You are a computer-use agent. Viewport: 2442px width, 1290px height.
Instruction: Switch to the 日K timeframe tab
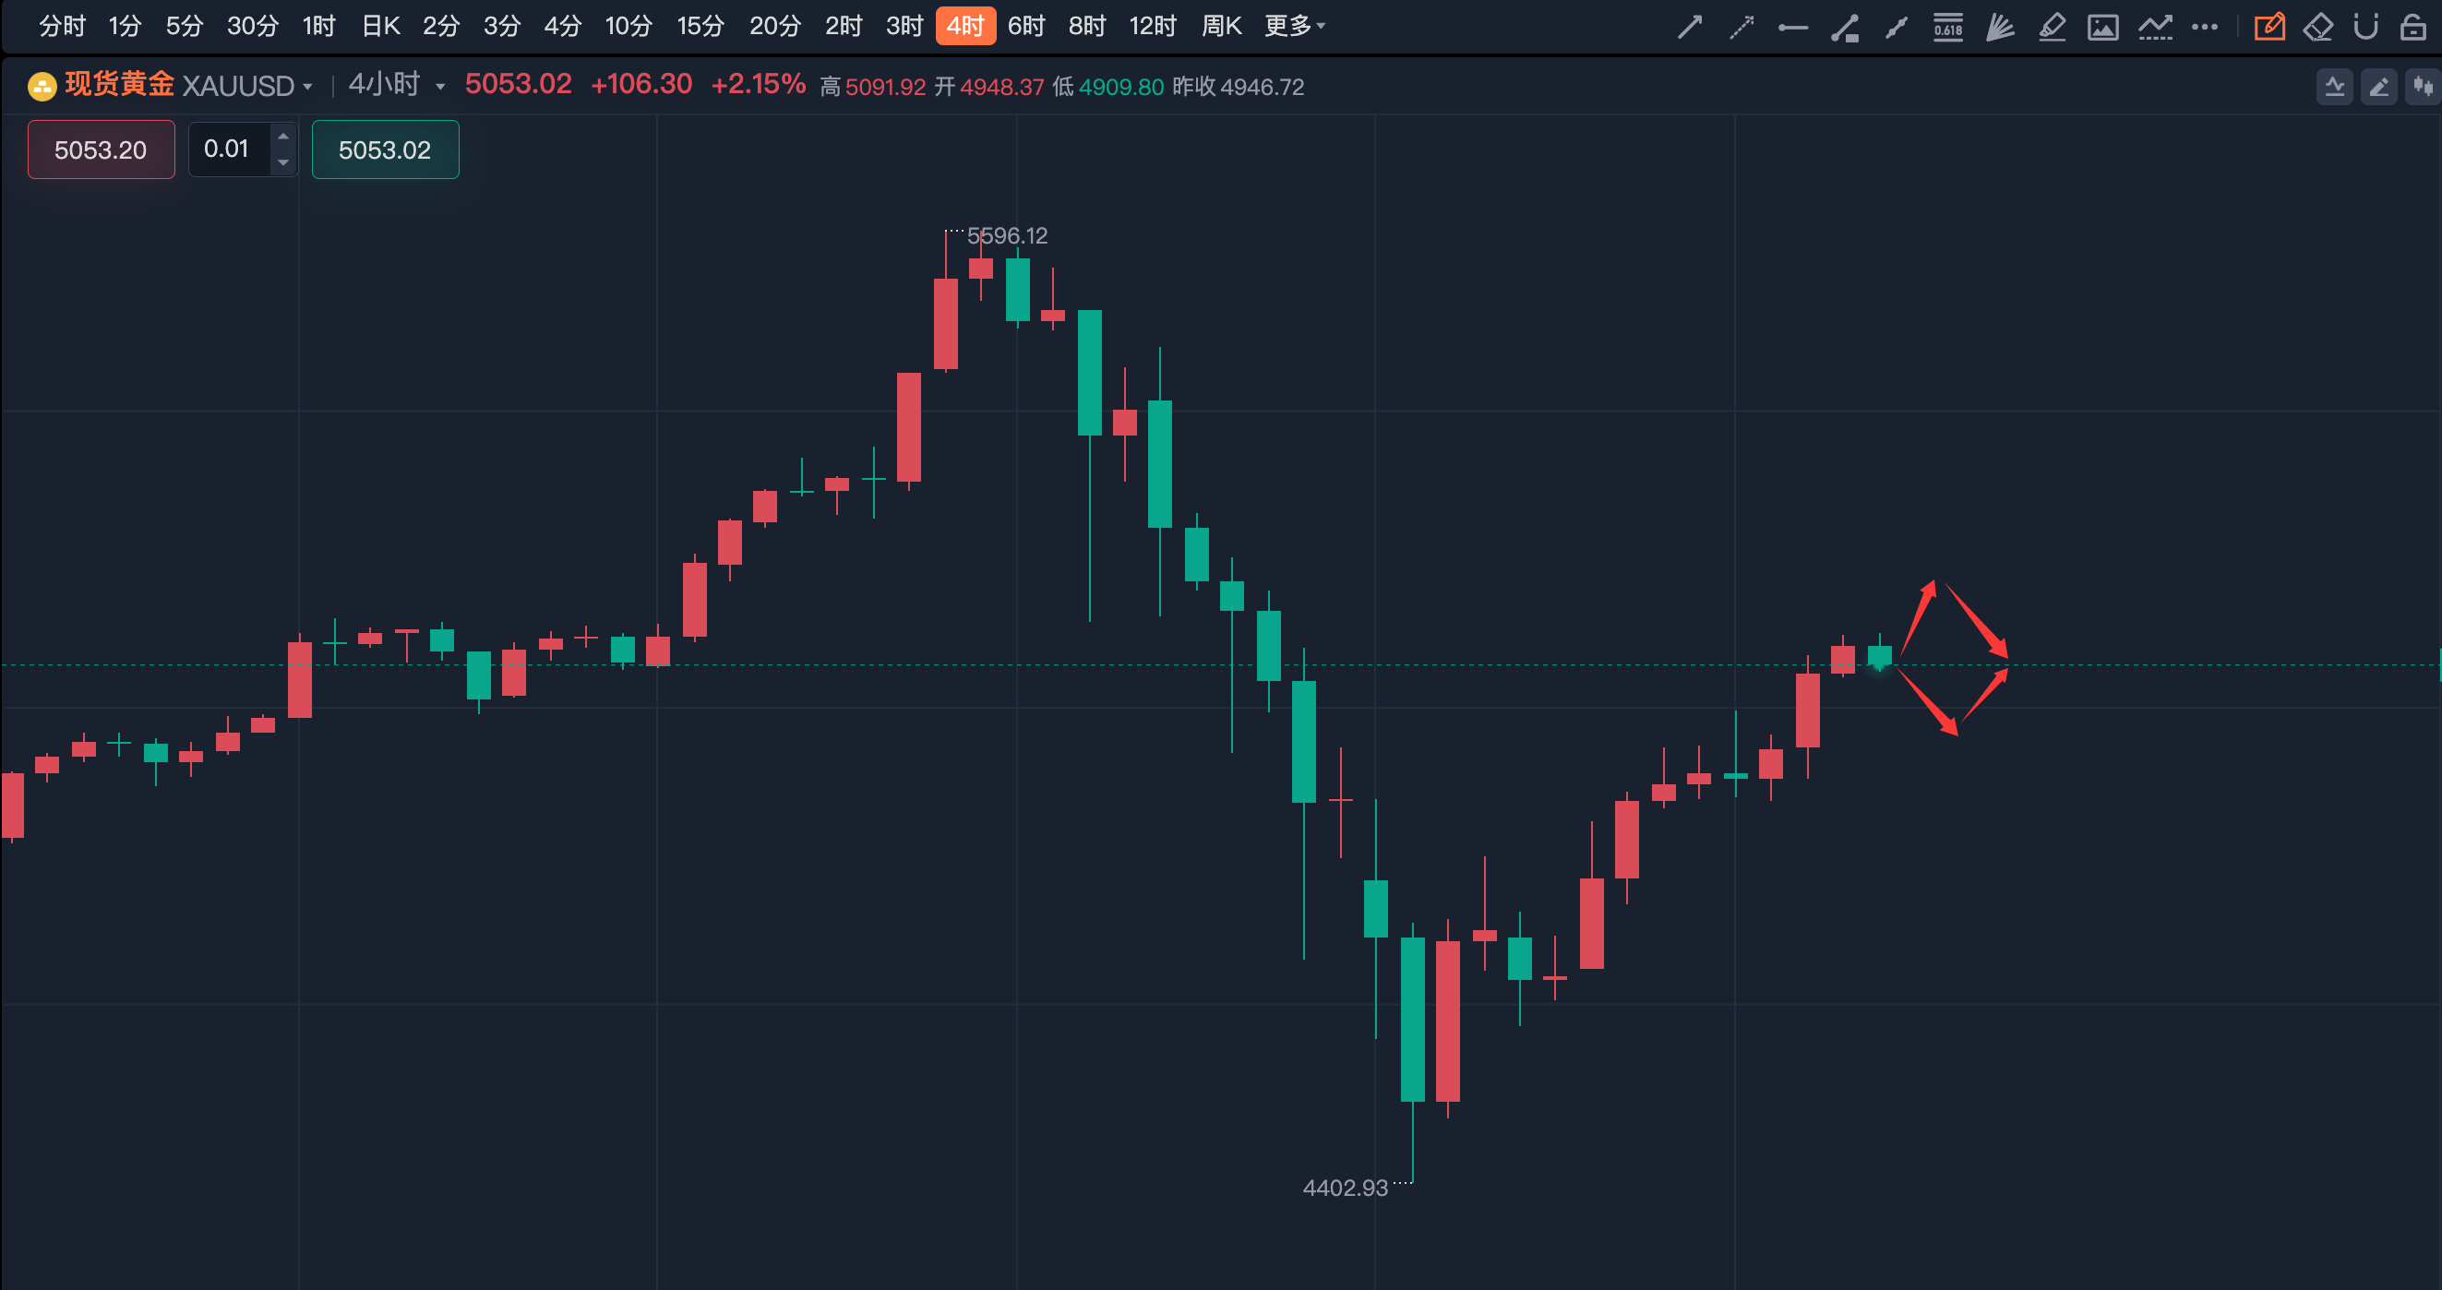tap(380, 27)
